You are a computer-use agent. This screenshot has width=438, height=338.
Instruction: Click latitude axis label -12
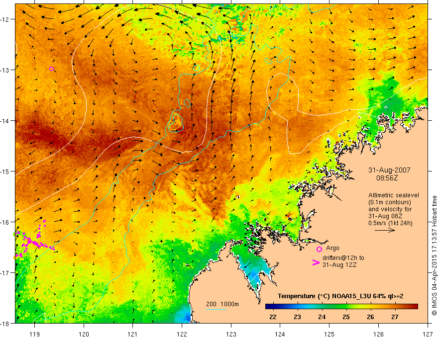[x=5, y=19]
